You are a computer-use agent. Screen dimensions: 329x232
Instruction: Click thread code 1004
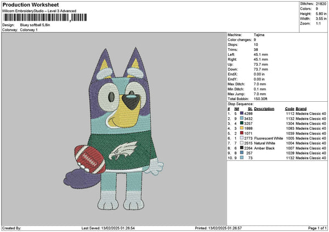[291, 143]
